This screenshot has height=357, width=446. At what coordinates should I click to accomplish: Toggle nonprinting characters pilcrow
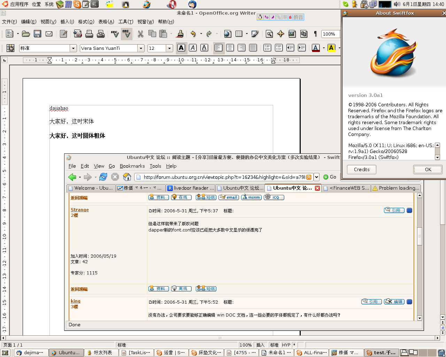point(315,34)
